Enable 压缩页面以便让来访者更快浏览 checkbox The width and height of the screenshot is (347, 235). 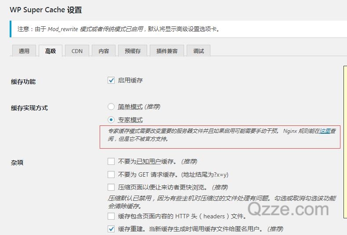(111, 187)
